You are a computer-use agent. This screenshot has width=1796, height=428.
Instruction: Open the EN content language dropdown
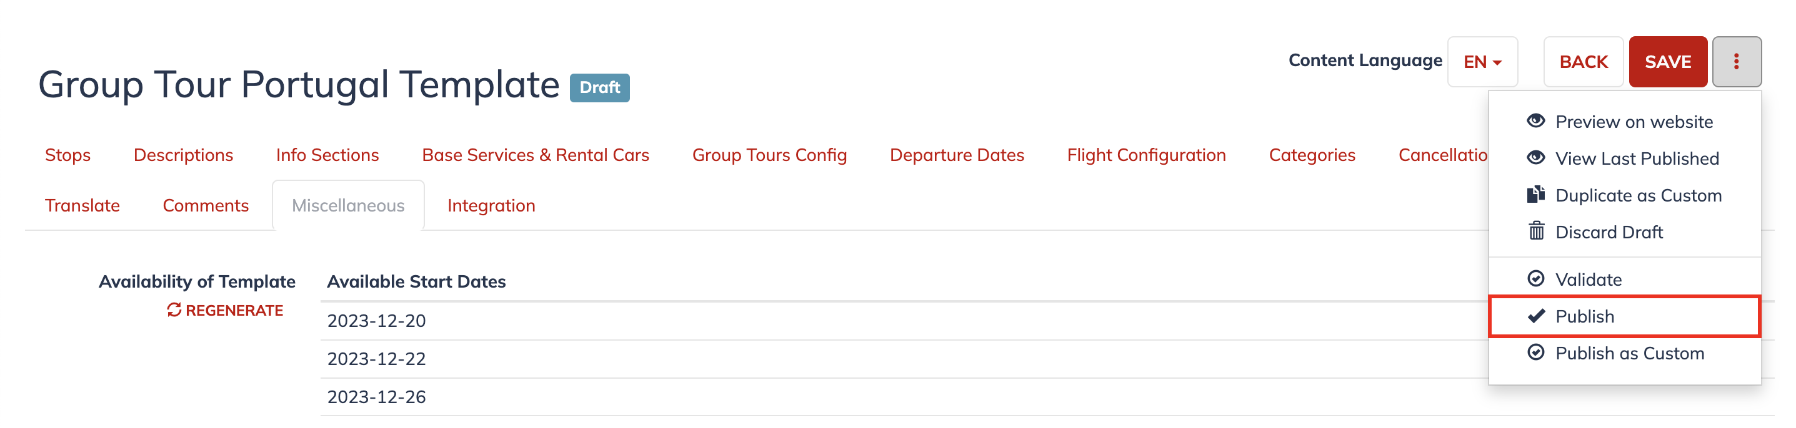tap(1482, 62)
